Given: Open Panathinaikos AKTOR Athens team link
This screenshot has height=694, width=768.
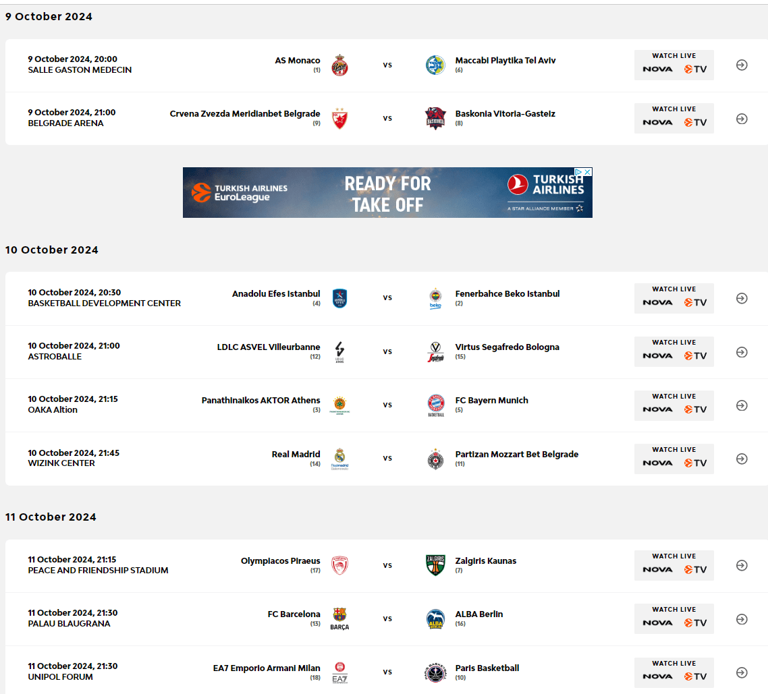Looking at the screenshot, I should [260, 401].
